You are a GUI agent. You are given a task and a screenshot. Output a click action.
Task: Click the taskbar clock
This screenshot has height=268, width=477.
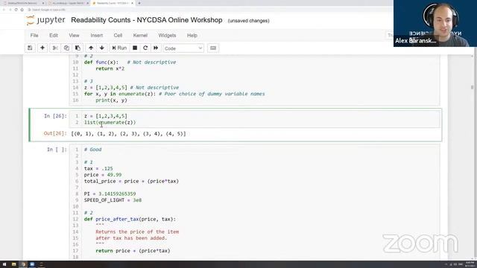click(470, 264)
